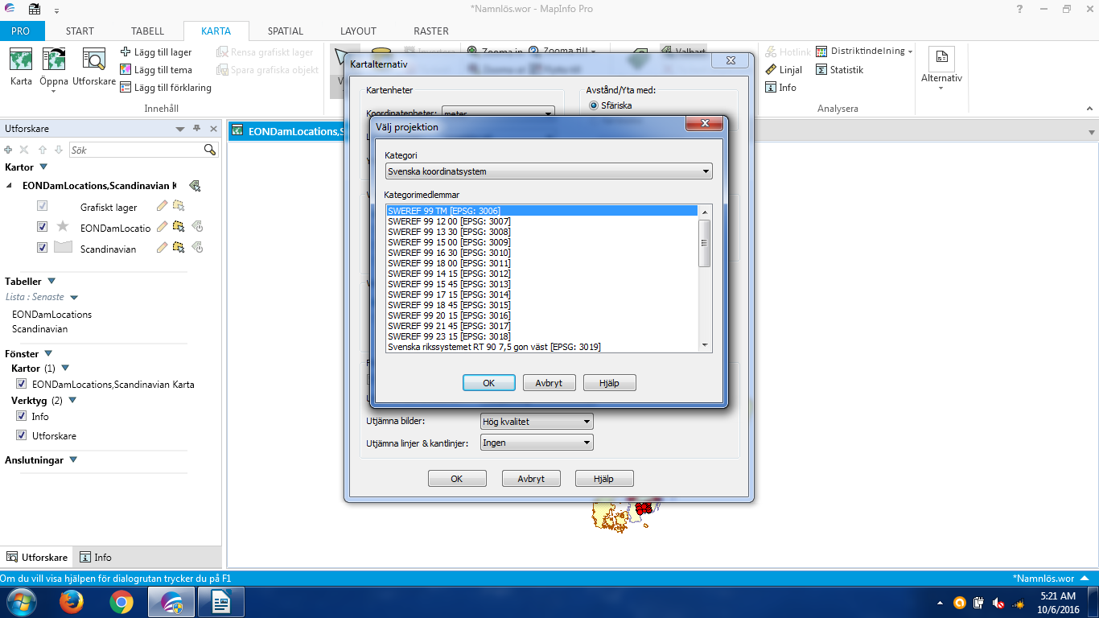The width and height of the screenshot is (1099, 618).
Task: Click OK in Kartalternativ dialog
Action: (x=456, y=479)
